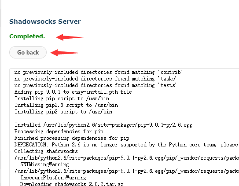Click 'Finished processing dependencies for pip' line
The image size is (239, 186).
(x=72, y=138)
